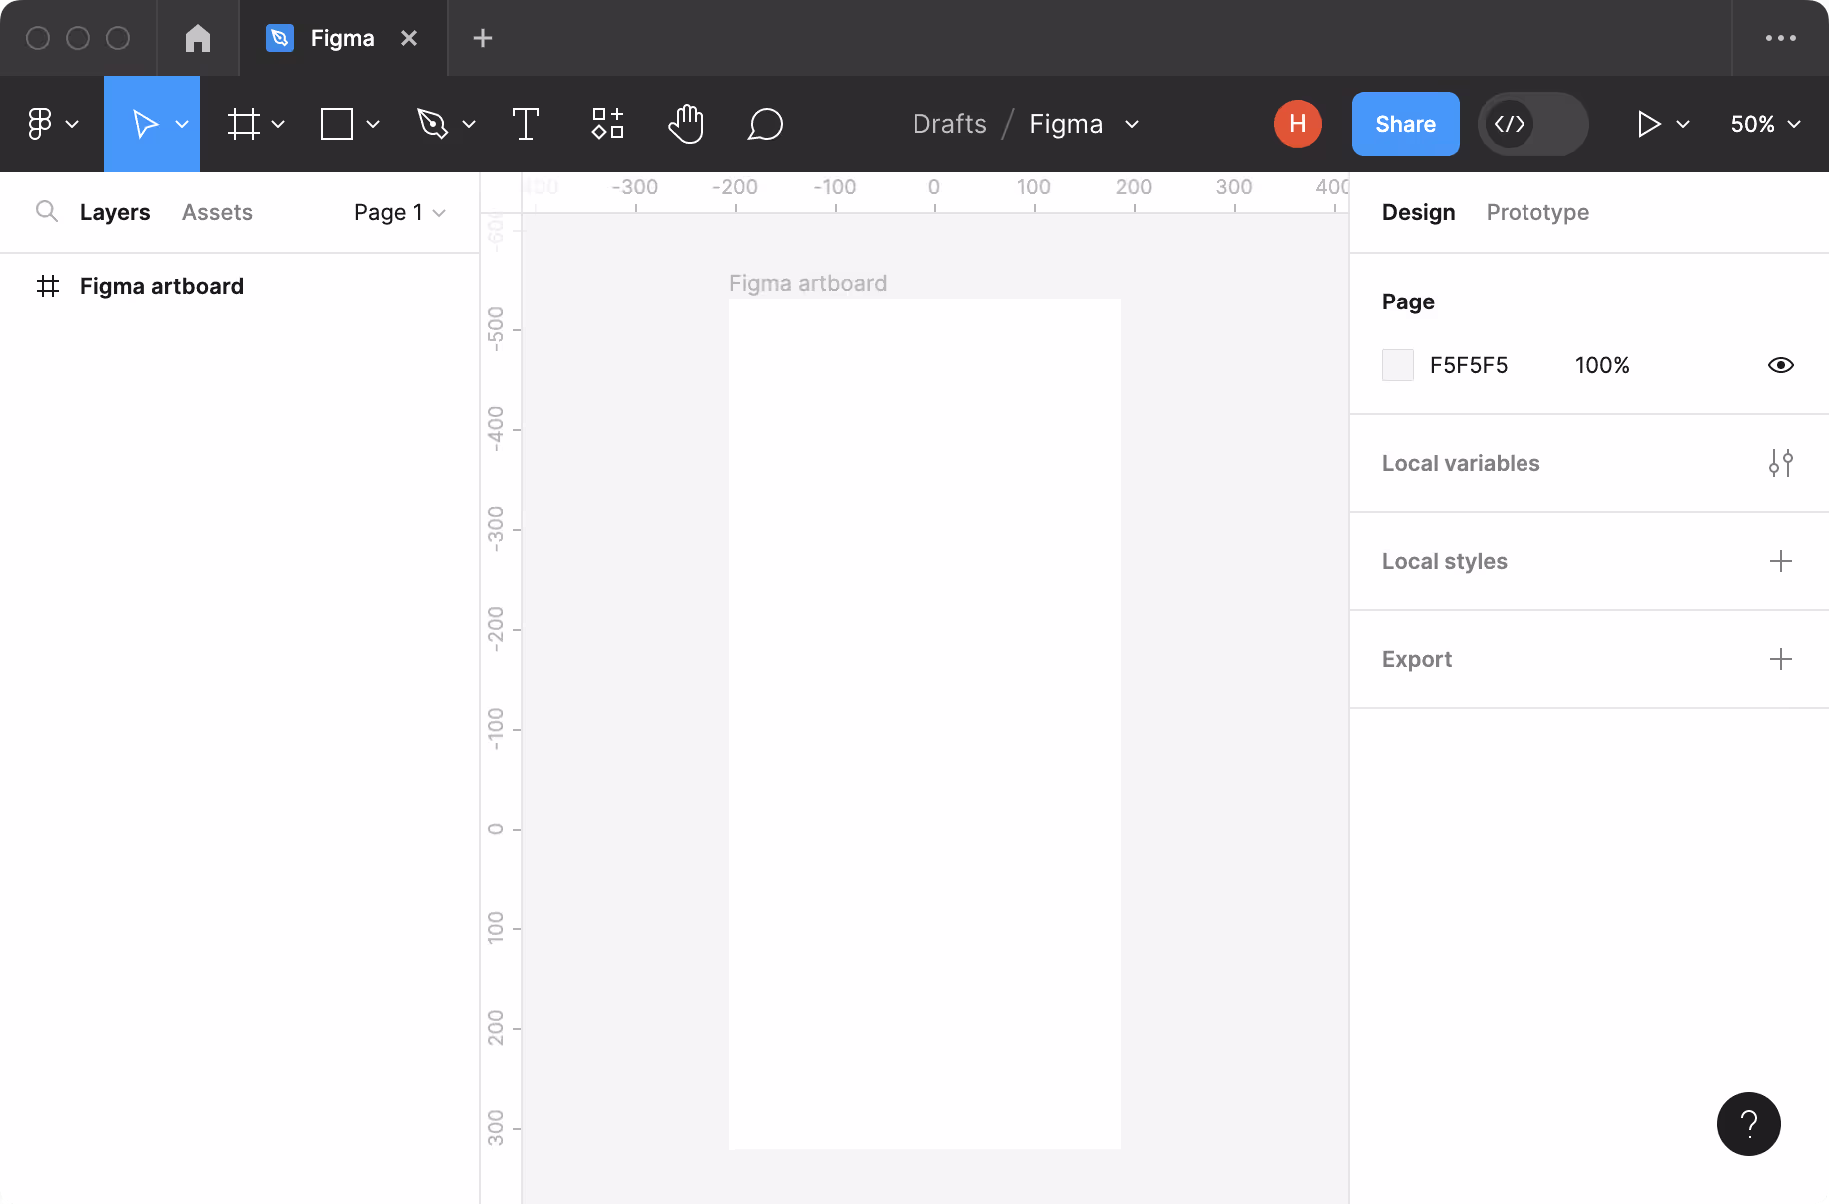Screen dimensions: 1829x1204
Task: Open the Help question mark button
Action: coord(1749,1124)
